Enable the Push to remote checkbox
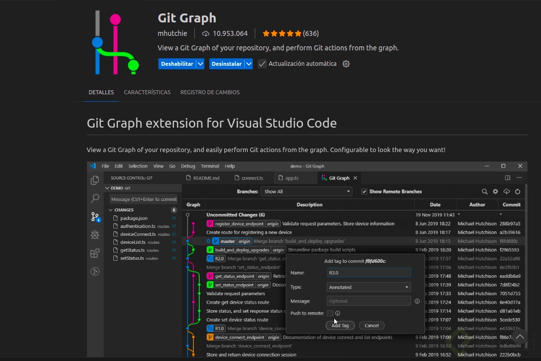 click(330, 313)
